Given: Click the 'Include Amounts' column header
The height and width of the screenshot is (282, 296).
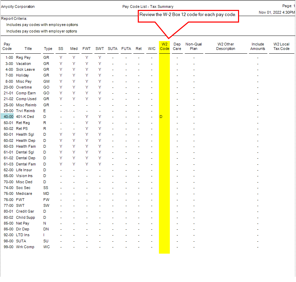Looking at the screenshot, I should tap(258, 46).
